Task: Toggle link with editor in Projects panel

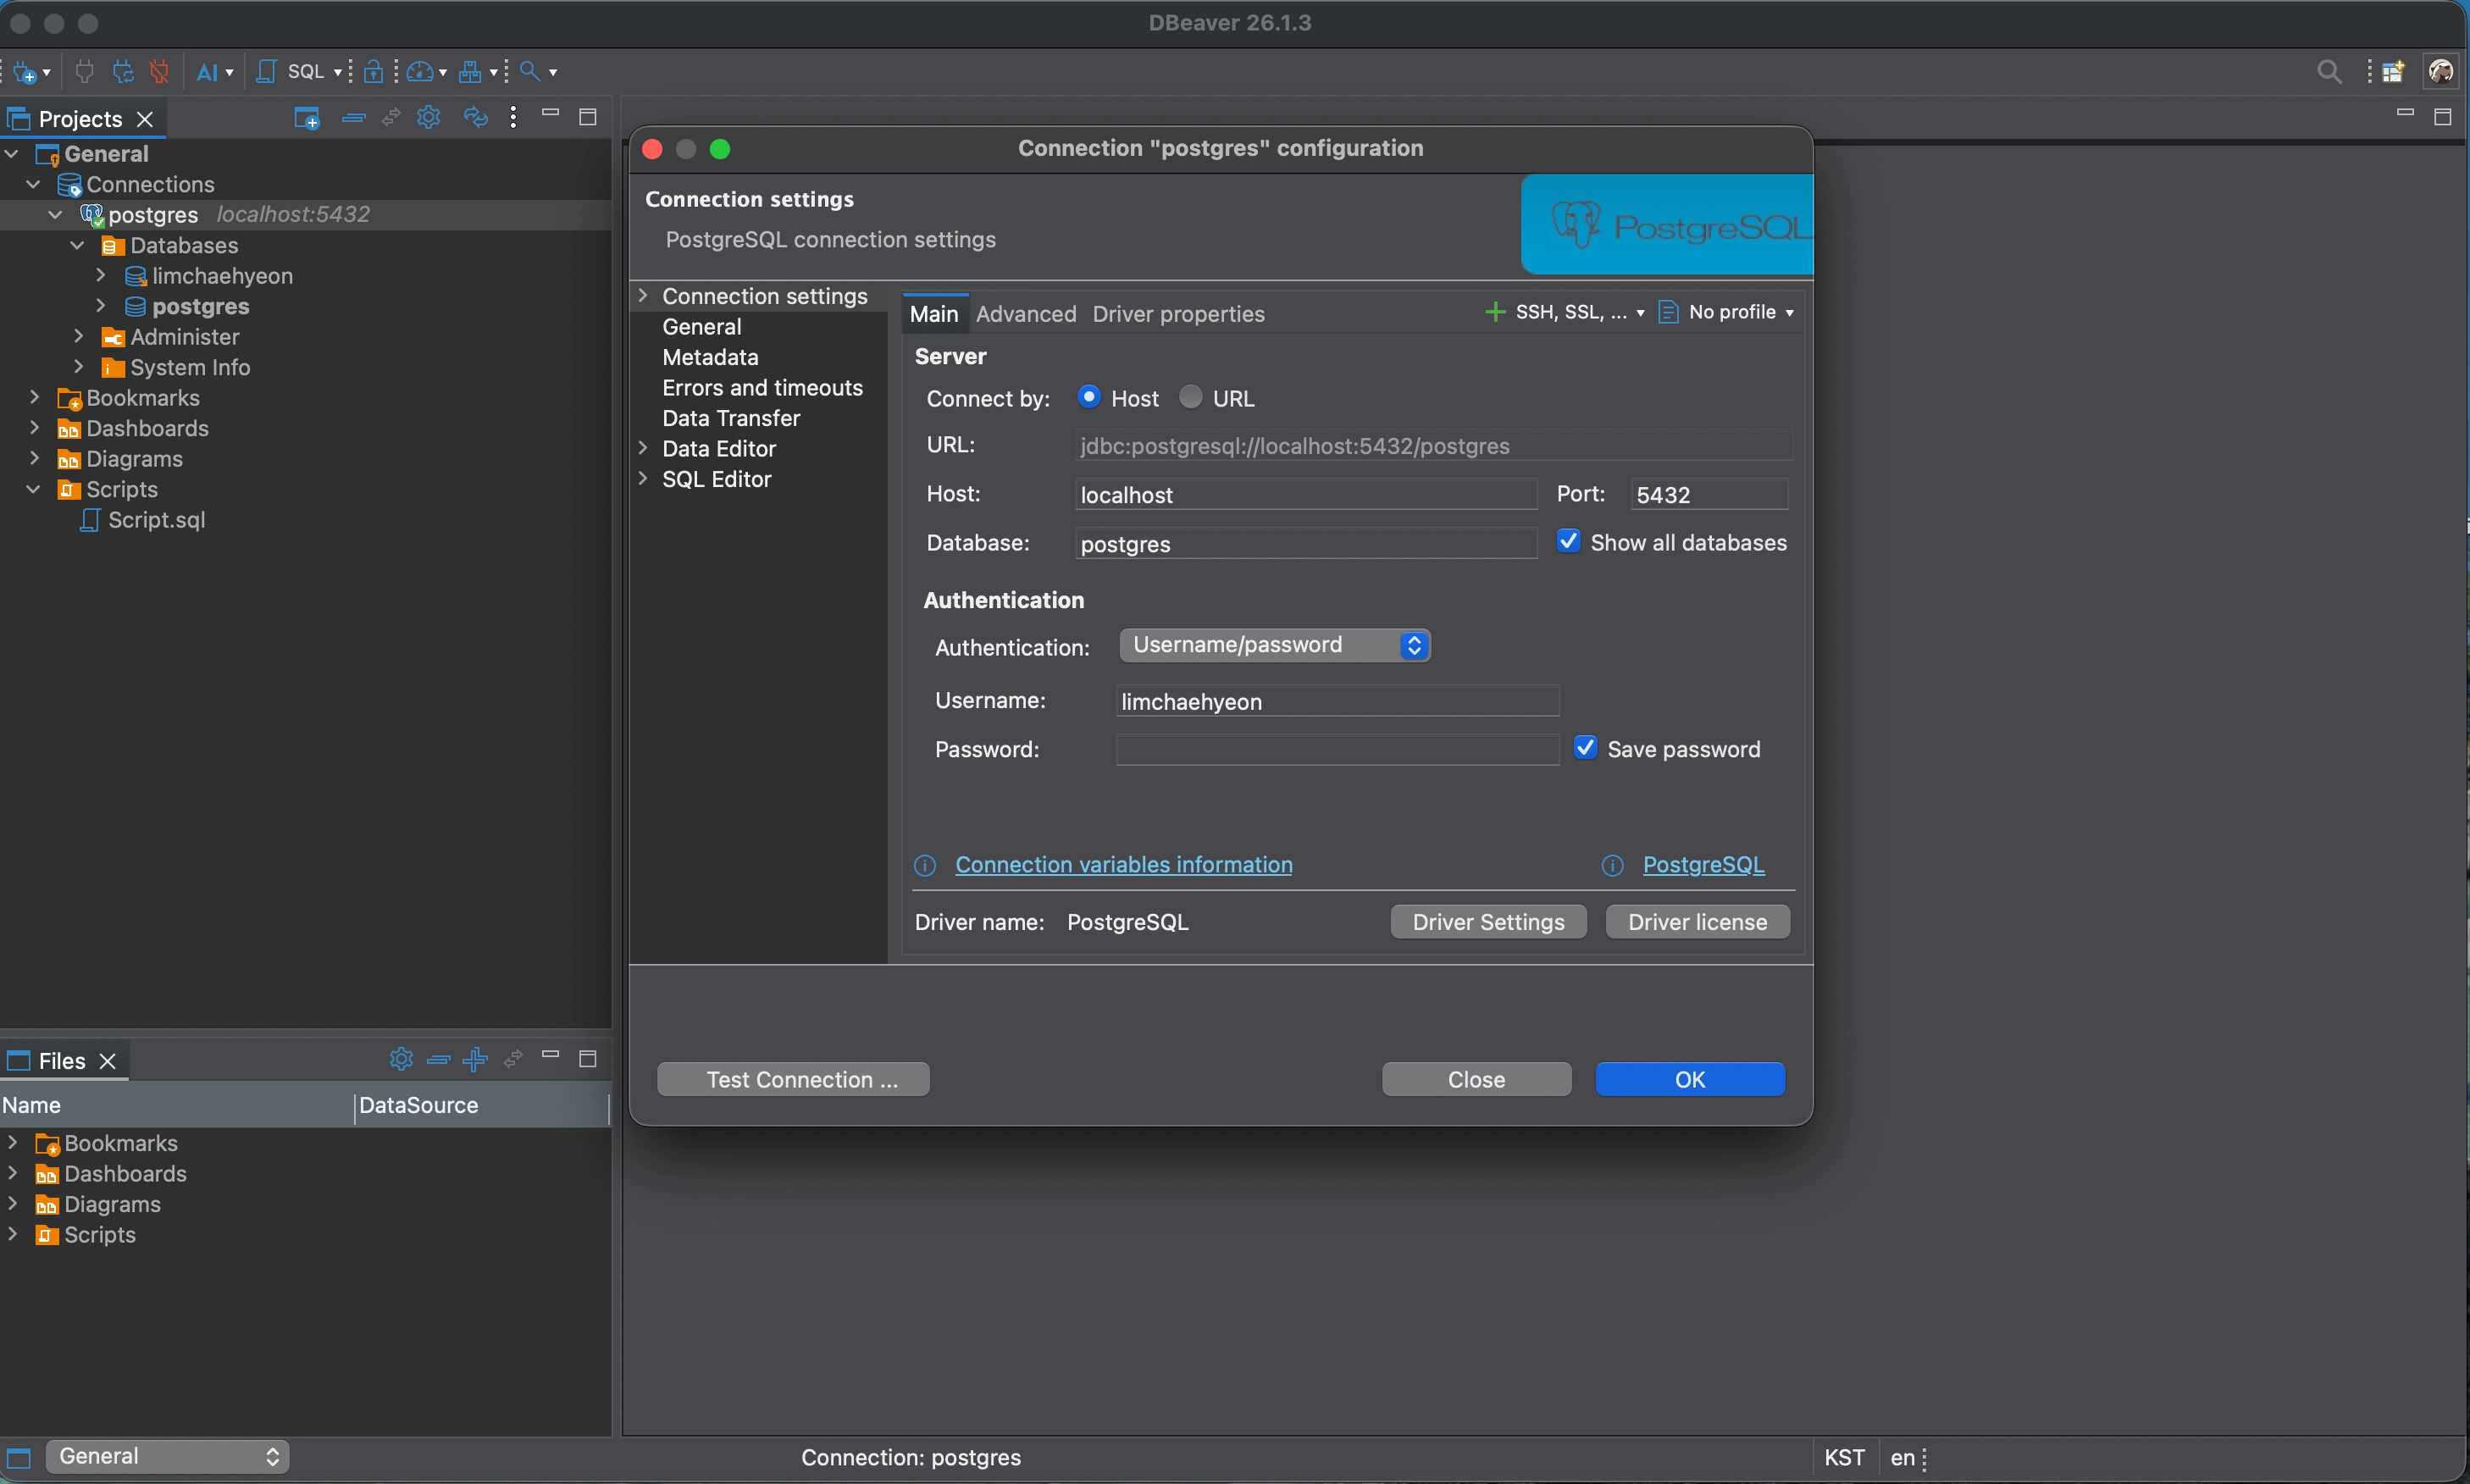Action: click(391, 118)
